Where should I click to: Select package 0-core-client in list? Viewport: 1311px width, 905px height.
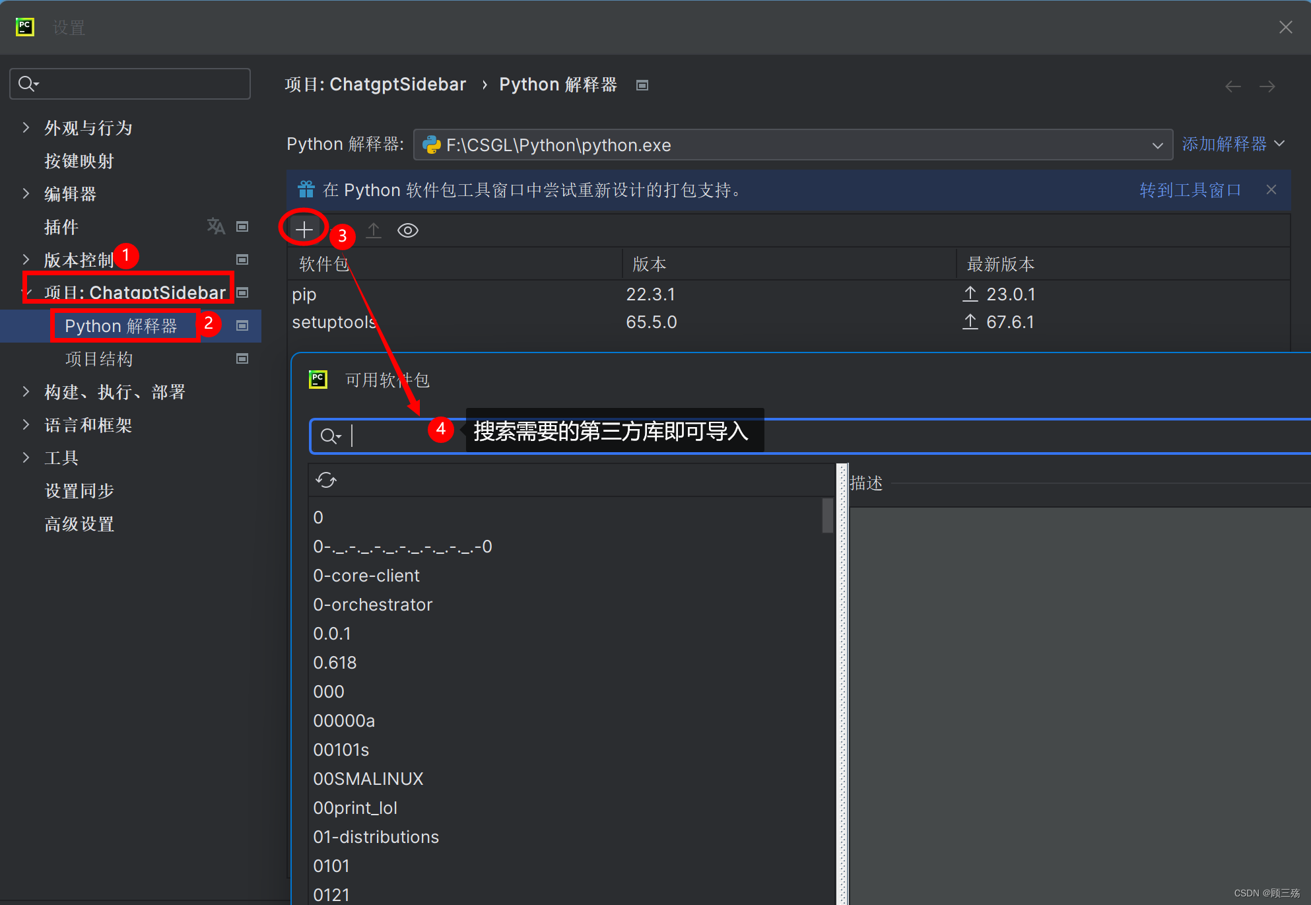click(366, 576)
